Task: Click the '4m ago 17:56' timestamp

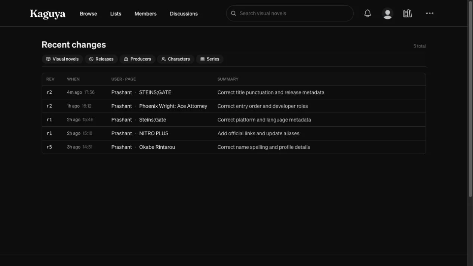Action: coord(81,92)
